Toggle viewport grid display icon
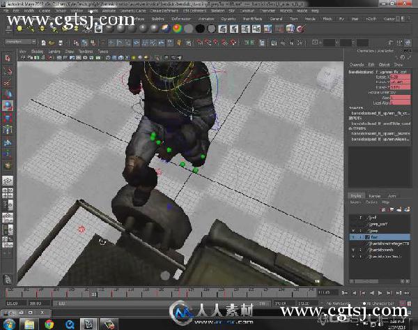The width and height of the screenshot is (418, 330). click(x=59, y=58)
